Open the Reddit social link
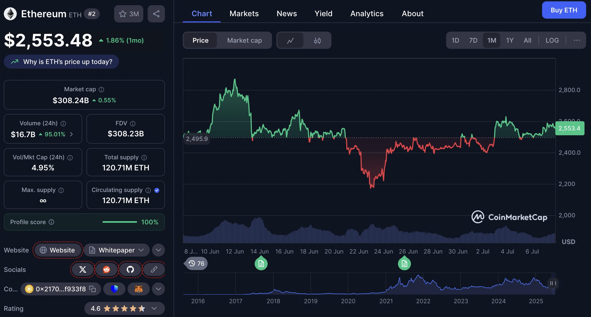591x317 pixels. [107, 269]
